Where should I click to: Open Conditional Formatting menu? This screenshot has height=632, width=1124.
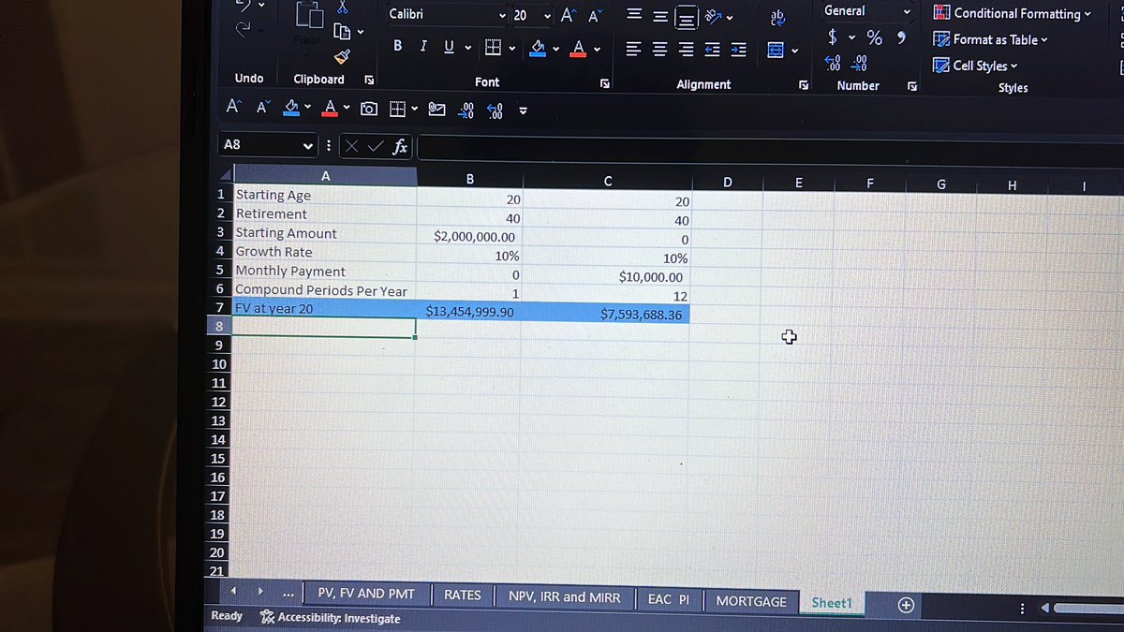click(1013, 13)
